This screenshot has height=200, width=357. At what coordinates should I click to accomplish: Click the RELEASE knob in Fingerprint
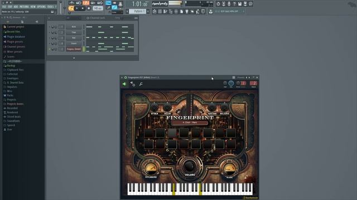[224, 108]
